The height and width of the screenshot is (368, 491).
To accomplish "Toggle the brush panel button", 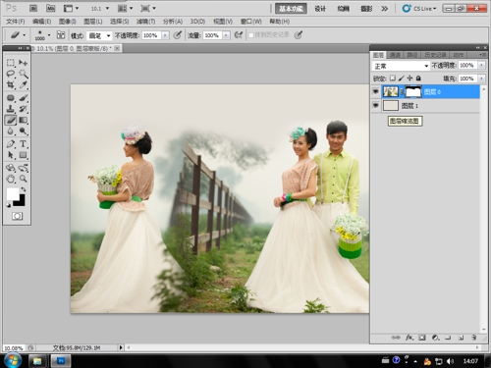I will click(61, 35).
